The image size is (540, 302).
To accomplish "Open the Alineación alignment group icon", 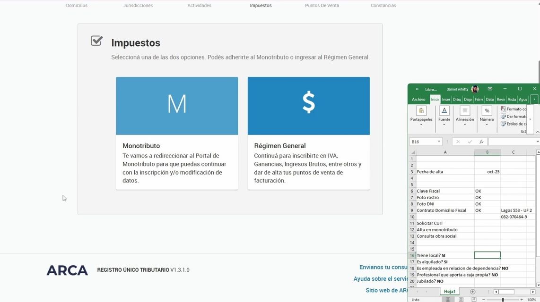I will coord(465,111).
